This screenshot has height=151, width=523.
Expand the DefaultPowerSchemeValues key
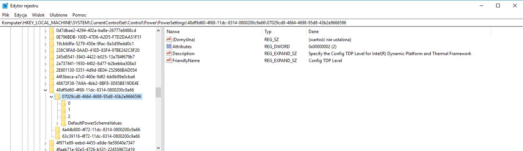click(x=57, y=123)
